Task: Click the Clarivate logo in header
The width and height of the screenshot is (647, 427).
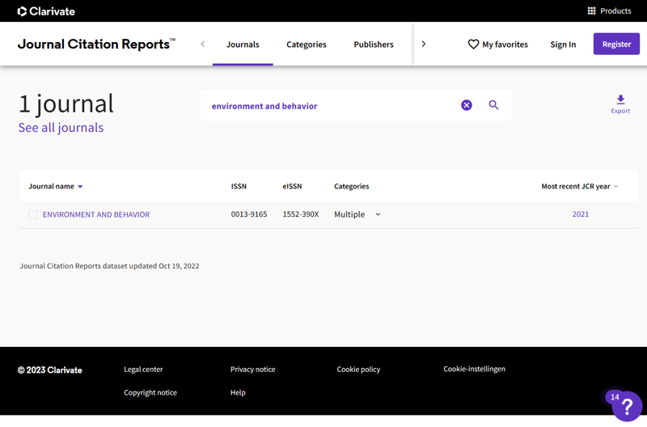Action: pyautogui.click(x=46, y=11)
